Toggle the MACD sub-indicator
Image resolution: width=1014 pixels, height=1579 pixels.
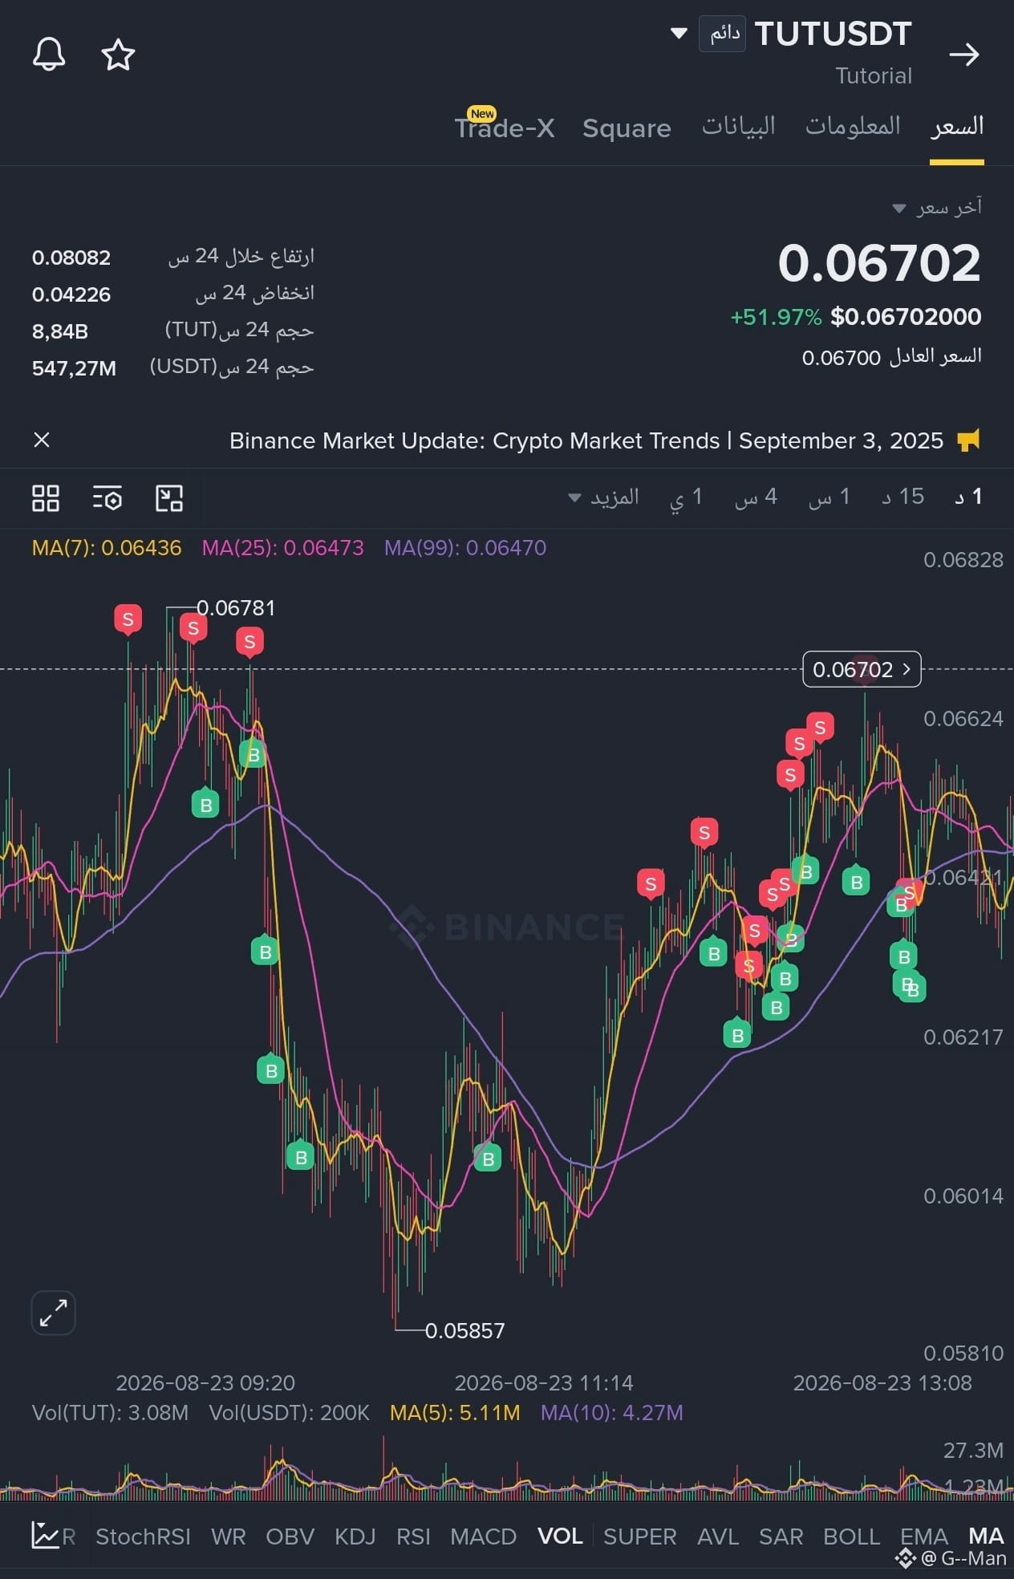pyautogui.click(x=484, y=1536)
